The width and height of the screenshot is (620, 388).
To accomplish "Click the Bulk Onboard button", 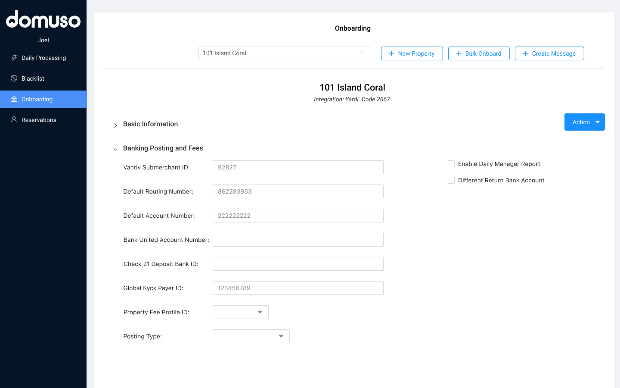I will [479, 53].
